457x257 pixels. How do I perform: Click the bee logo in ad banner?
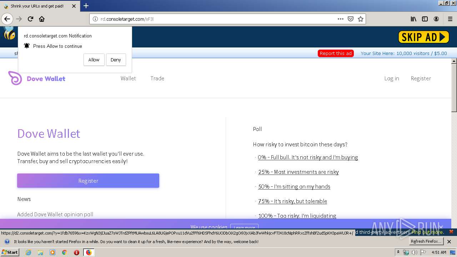(x=9, y=34)
